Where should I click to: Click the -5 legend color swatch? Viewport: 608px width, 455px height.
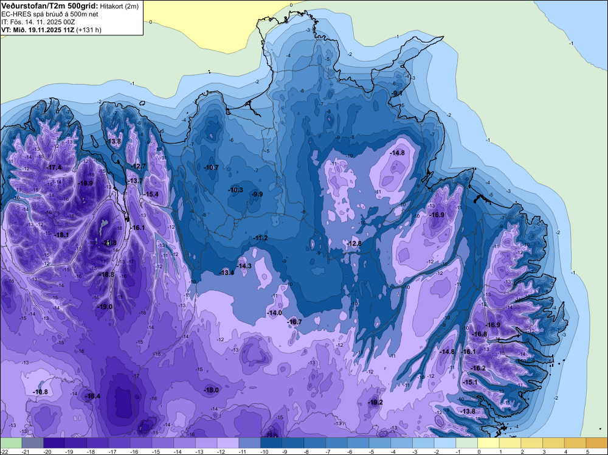[x=380, y=443]
